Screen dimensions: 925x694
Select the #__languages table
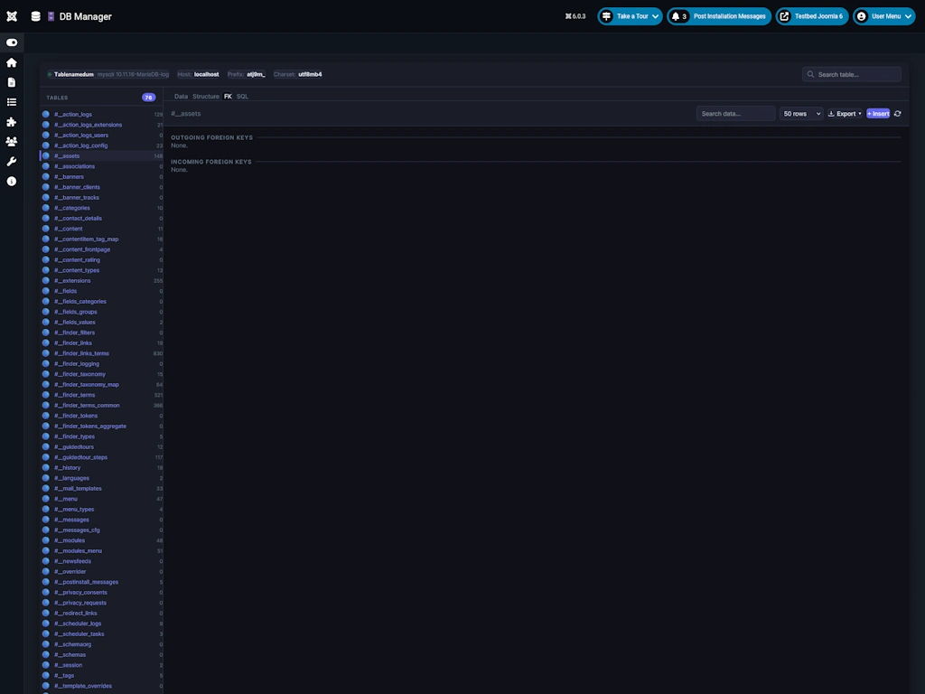tap(101, 478)
